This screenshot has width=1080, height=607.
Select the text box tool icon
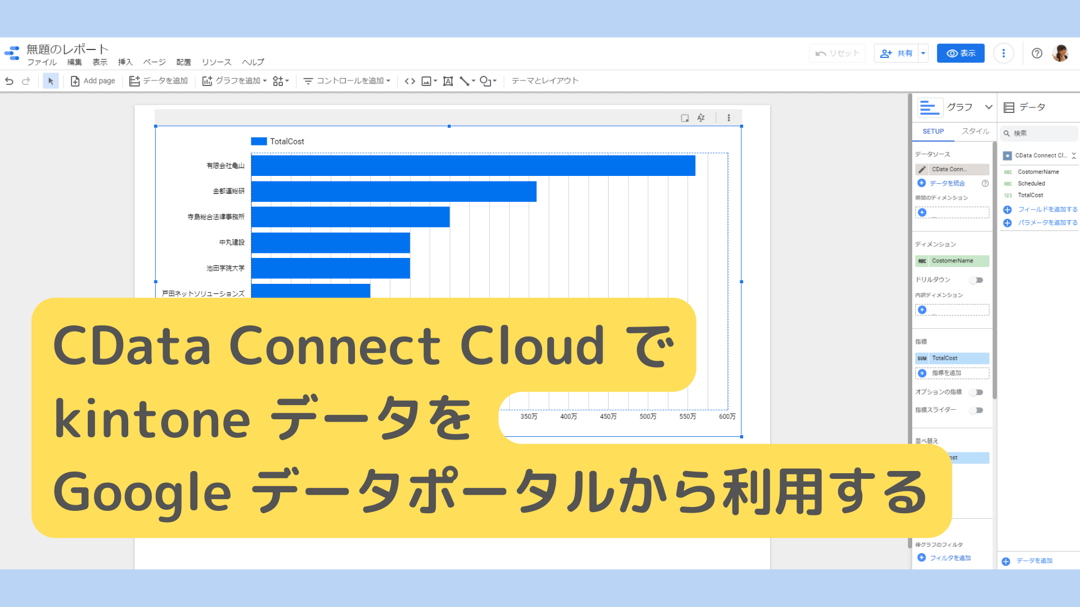(448, 81)
